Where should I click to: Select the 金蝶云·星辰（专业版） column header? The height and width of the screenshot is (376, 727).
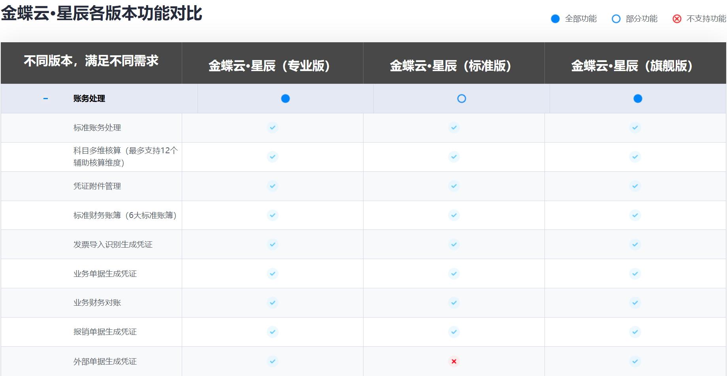click(273, 63)
